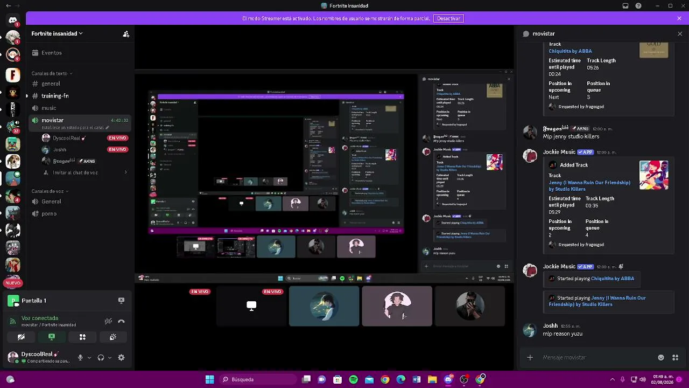689x388 pixels.
Task: Open user settings gear
Action: coord(121,357)
